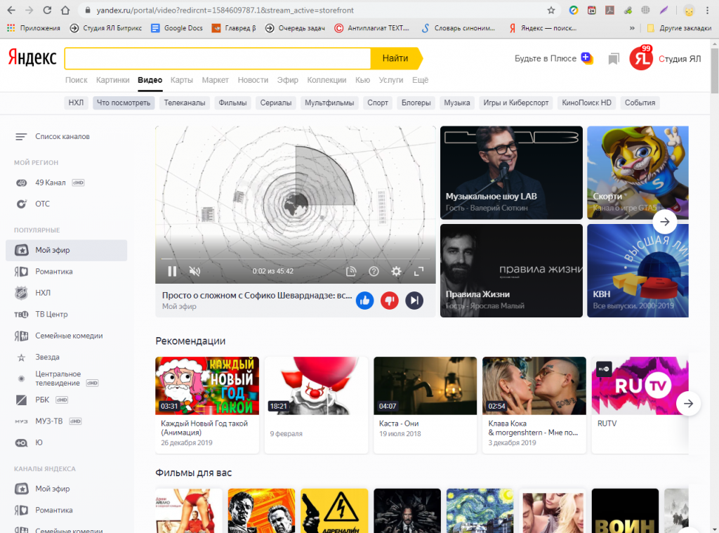Viewport: 719px width, 533px height.
Task: Open video player settings gear
Action: click(x=396, y=271)
